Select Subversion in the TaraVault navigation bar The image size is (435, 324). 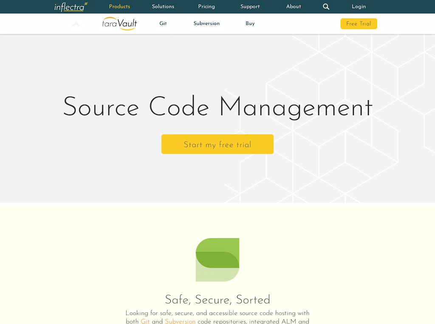click(x=206, y=24)
